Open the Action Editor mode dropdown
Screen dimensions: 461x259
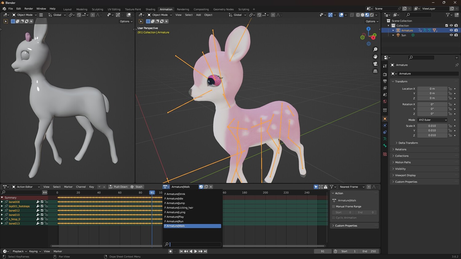tap(26, 187)
